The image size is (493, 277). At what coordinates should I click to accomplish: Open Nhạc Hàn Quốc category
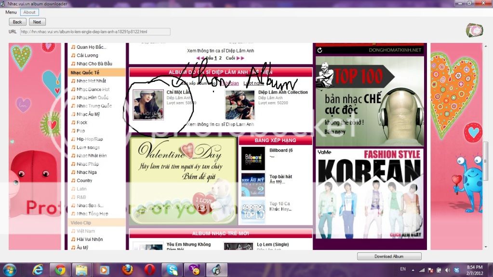click(x=93, y=97)
